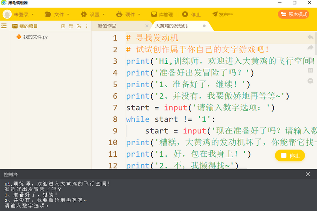The image size is (317, 211).
Task: Click the zoom out magnifier in editor
Action: click(x=310, y=81)
